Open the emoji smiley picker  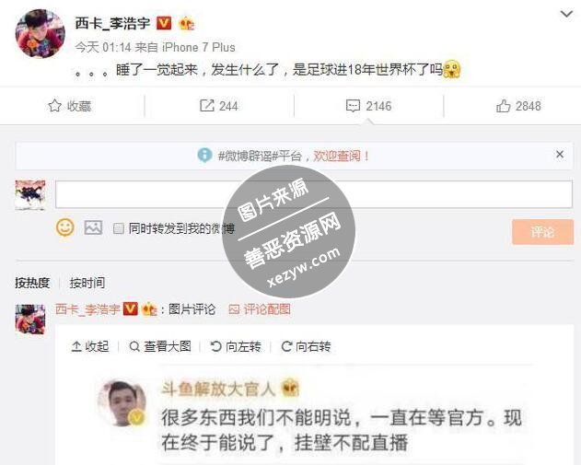tap(64, 227)
